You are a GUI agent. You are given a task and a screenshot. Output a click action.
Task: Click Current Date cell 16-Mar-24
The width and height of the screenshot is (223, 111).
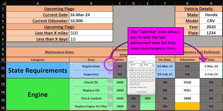tap(91, 15)
